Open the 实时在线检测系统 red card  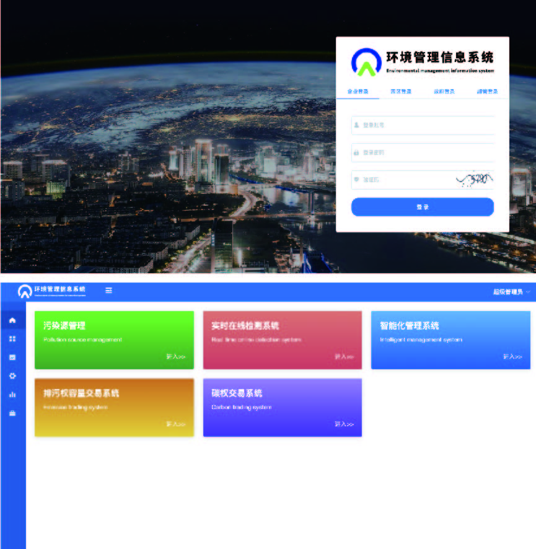pos(282,340)
